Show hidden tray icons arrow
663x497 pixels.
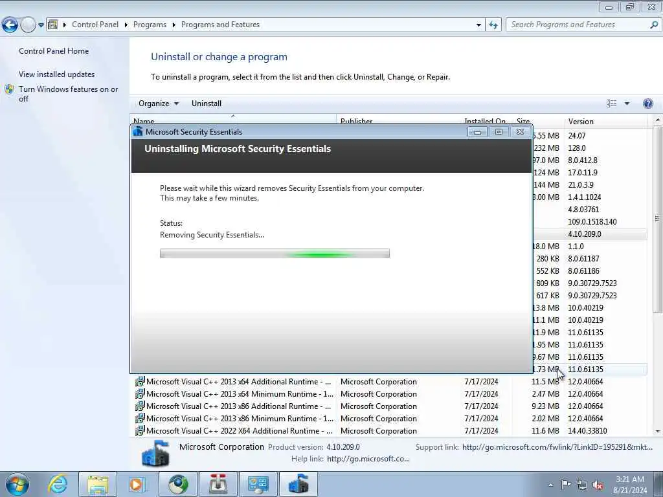[550, 485]
